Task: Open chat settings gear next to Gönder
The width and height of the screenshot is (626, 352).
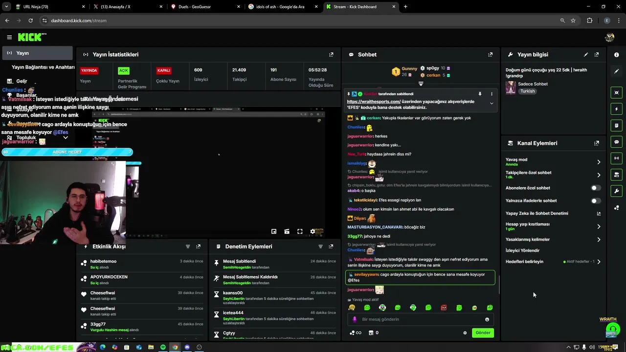Action: pos(465,333)
